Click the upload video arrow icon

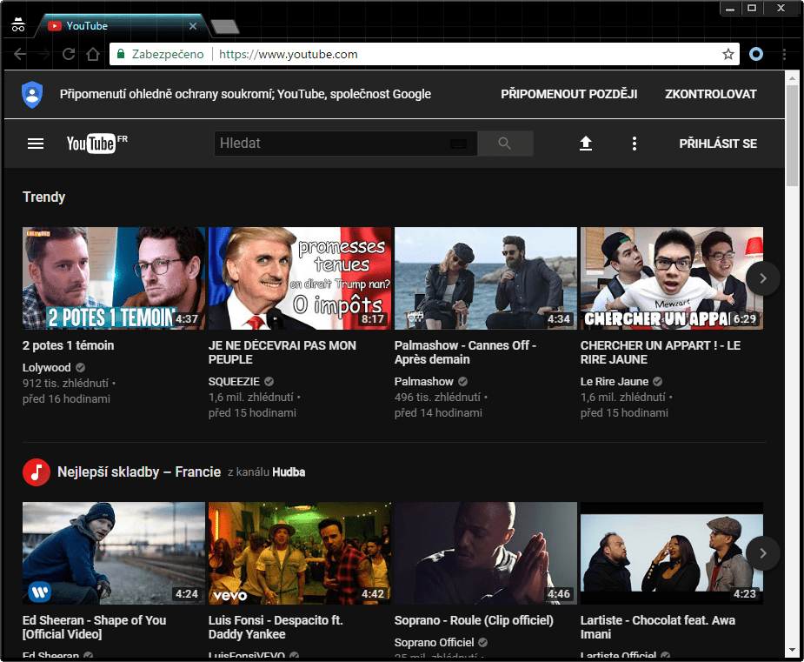(x=586, y=144)
